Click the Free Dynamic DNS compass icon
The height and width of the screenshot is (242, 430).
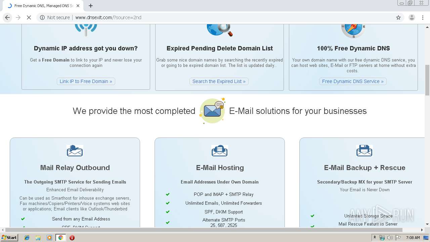[x=353, y=31]
